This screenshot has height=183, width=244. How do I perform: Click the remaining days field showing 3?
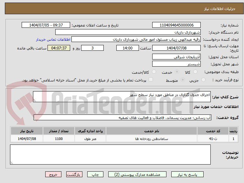[x=92, y=48]
